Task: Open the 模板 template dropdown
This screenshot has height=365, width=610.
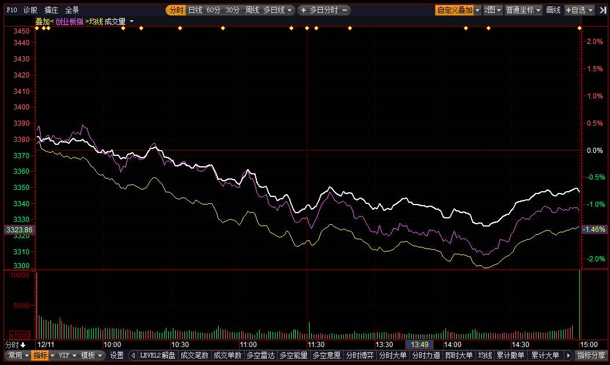Action: click(x=92, y=355)
